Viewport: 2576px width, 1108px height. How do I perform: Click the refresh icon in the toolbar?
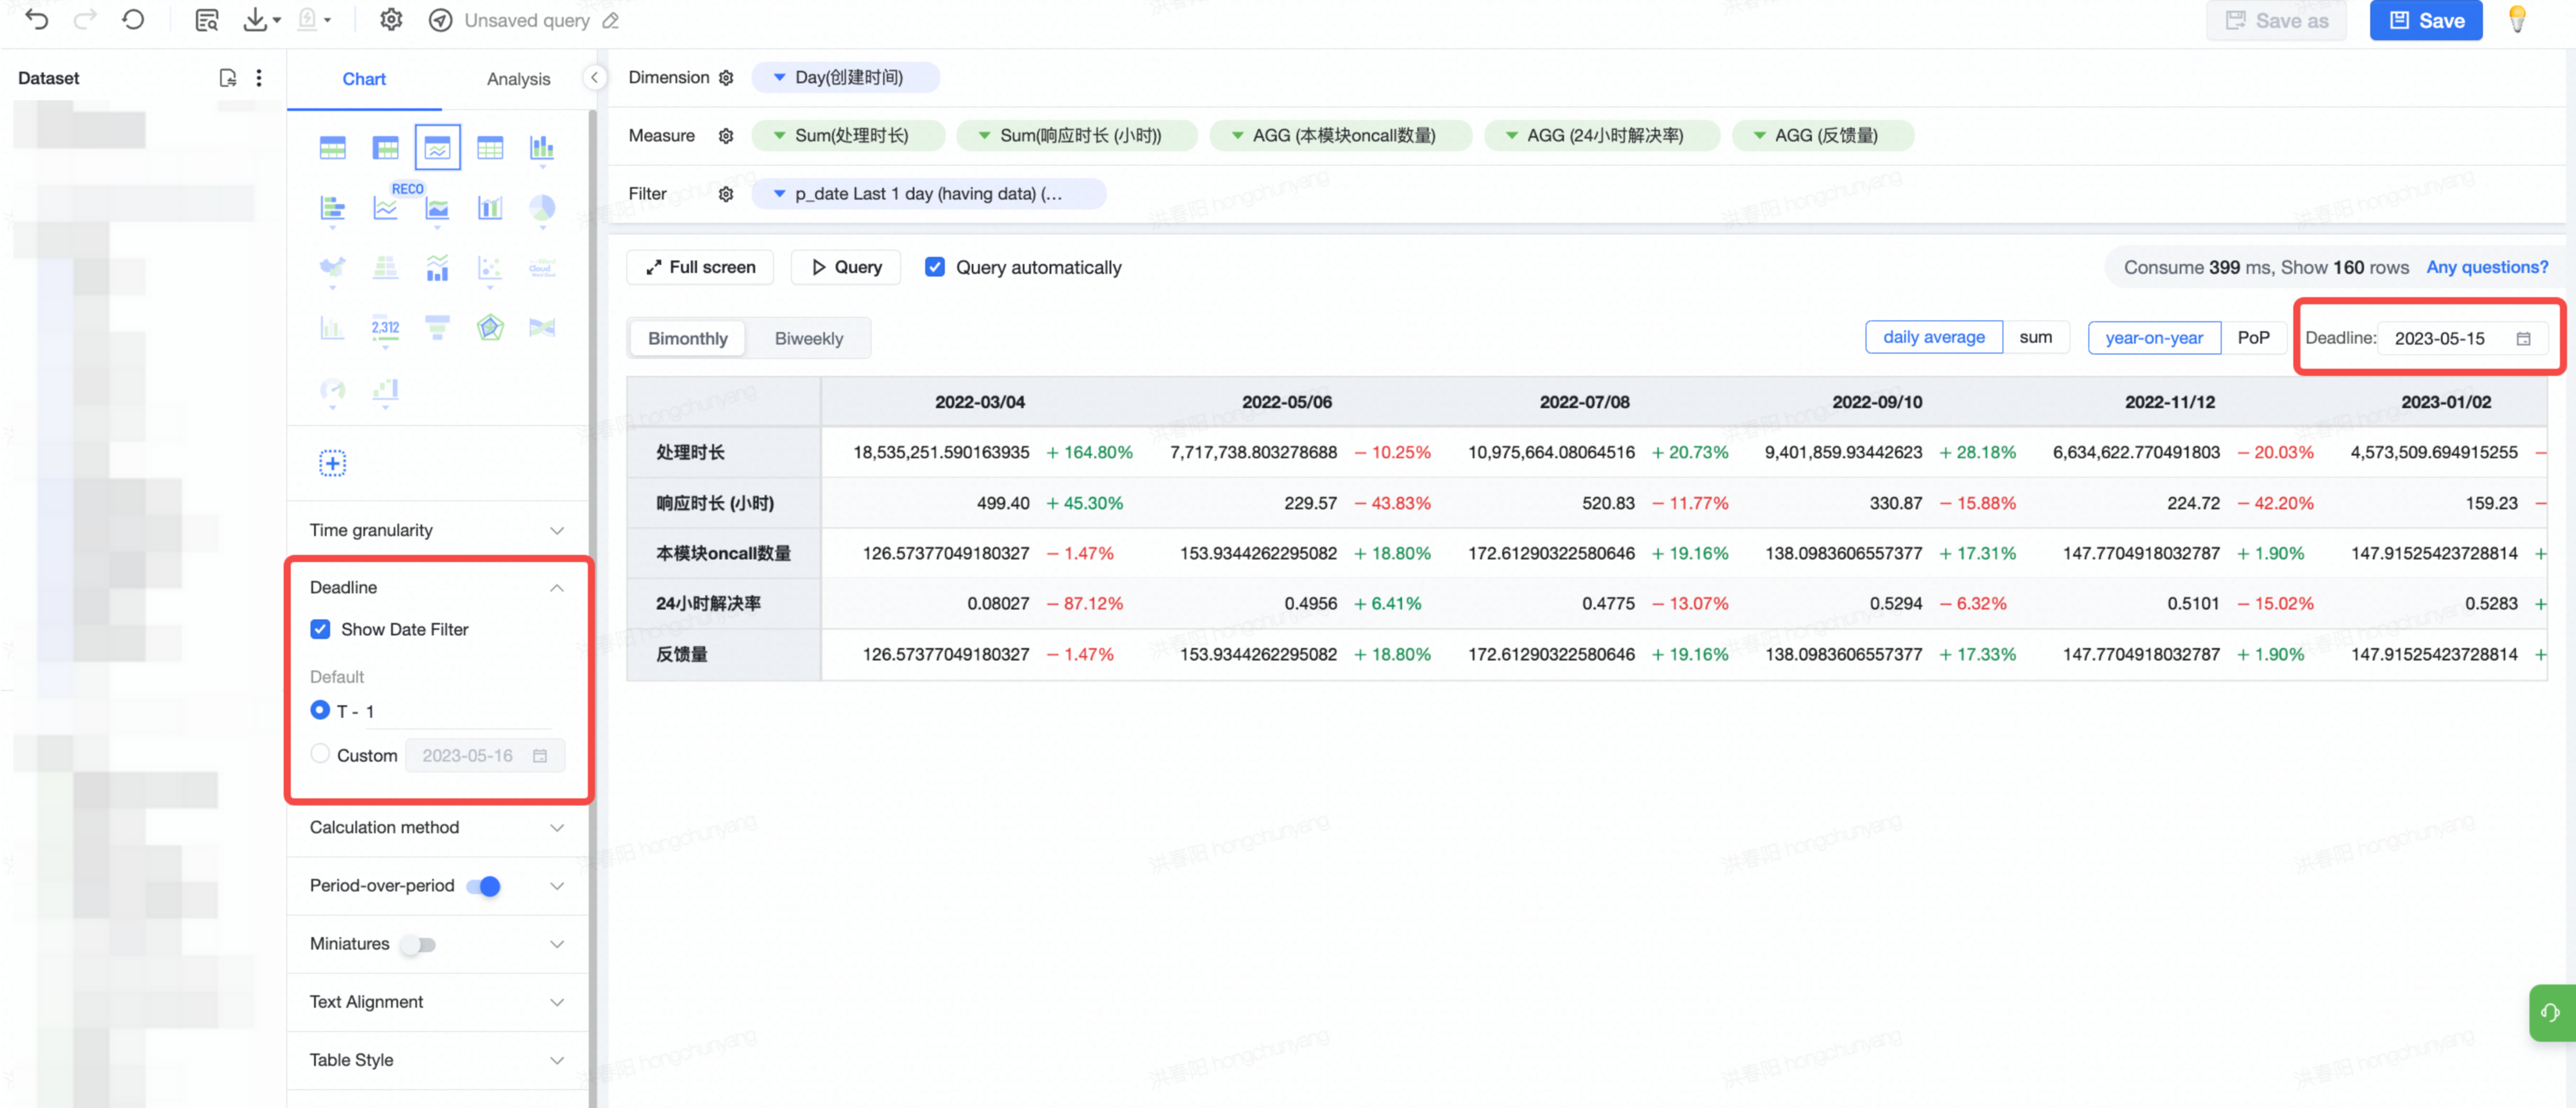click(x=133, y=20)
